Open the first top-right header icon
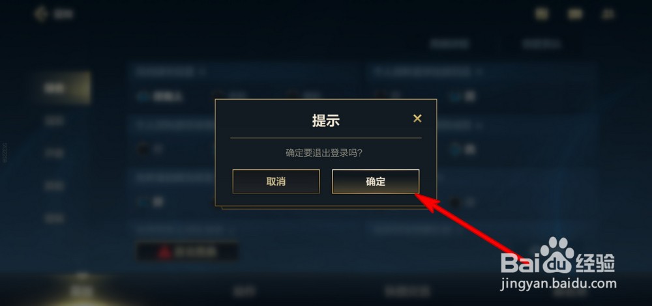652x306 pixels. pos(541,14)
